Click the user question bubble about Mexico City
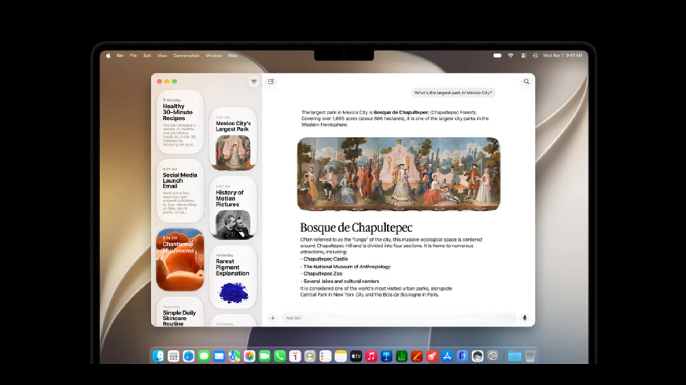Image resolution: width=686 pixels, height=385 pixels. tap(453, 93)
